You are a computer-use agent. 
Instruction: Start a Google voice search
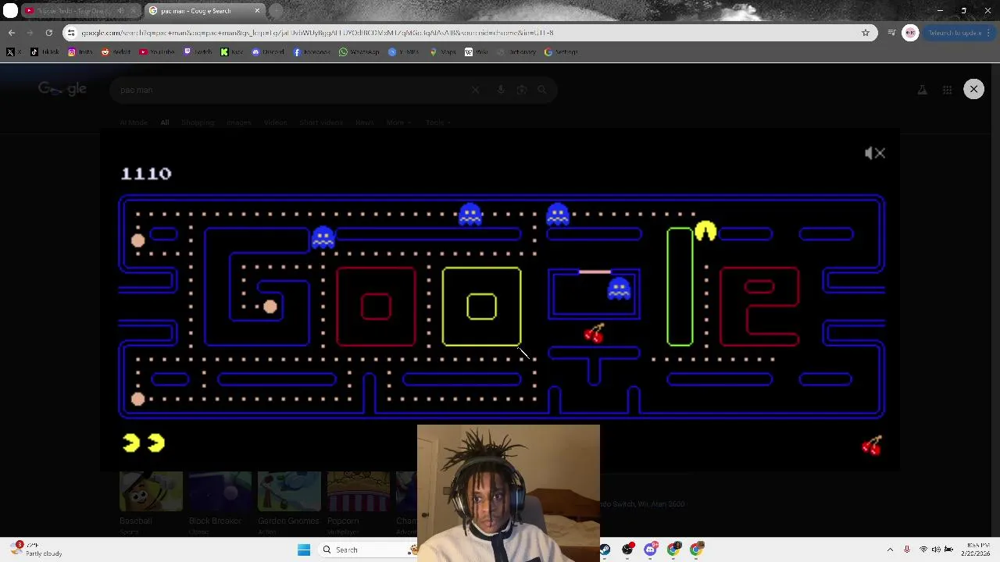click(x=501, y=90)
